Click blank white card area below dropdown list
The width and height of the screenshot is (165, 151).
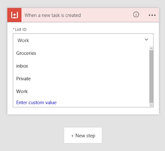[x=83, y=111]
